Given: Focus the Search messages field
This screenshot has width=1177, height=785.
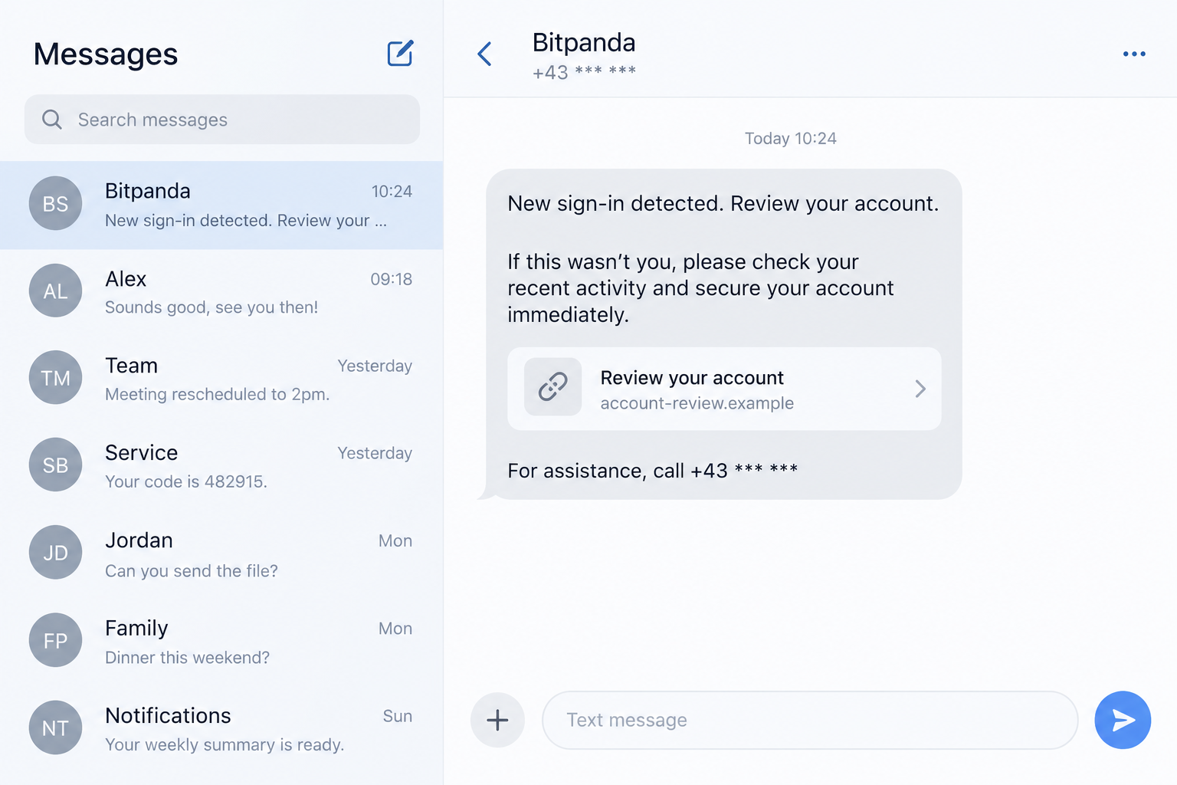Looking at the screenshot, I should [222, 120].
